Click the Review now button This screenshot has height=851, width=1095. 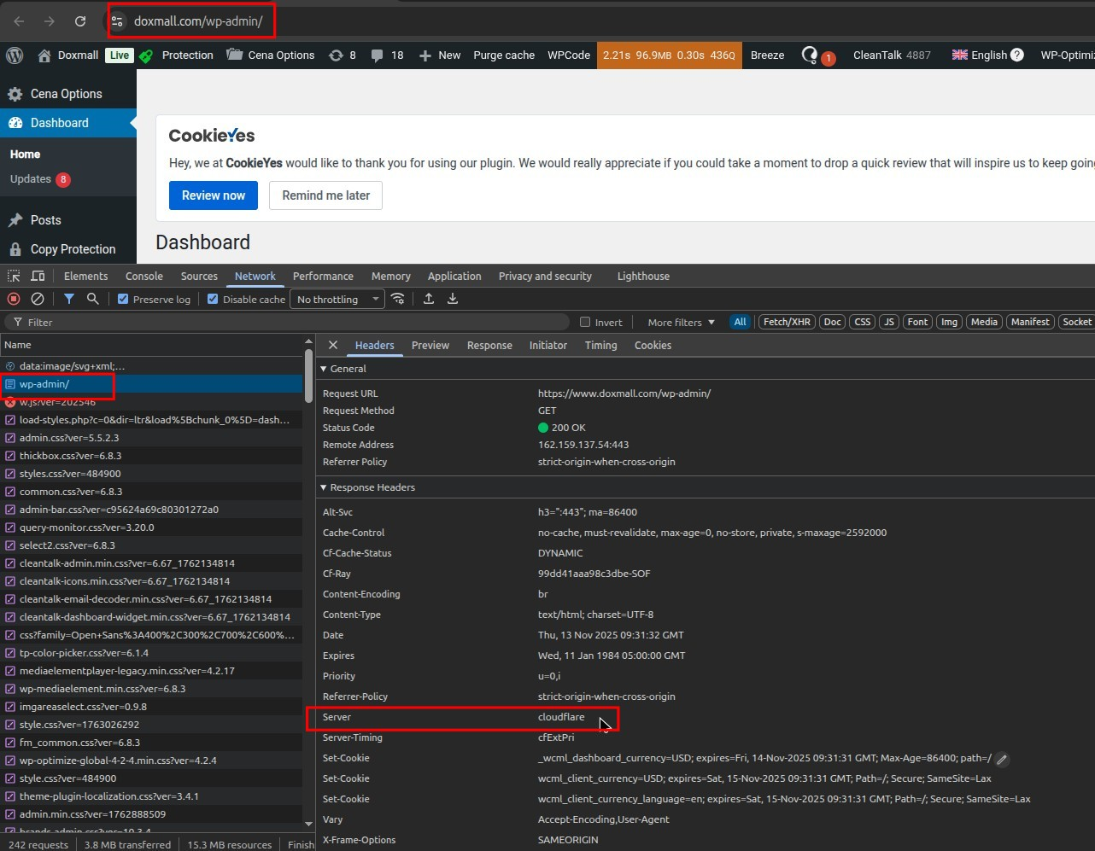click(213, 195)
